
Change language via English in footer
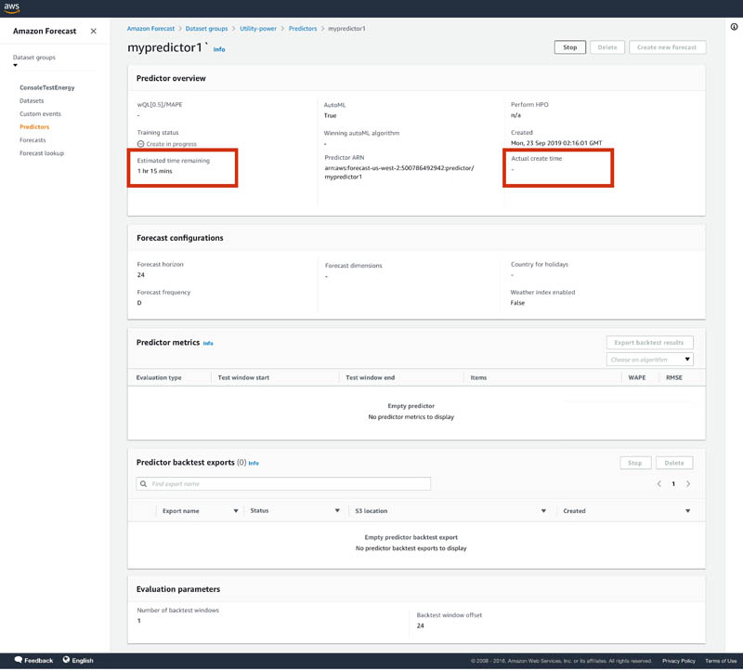[83, 660]
